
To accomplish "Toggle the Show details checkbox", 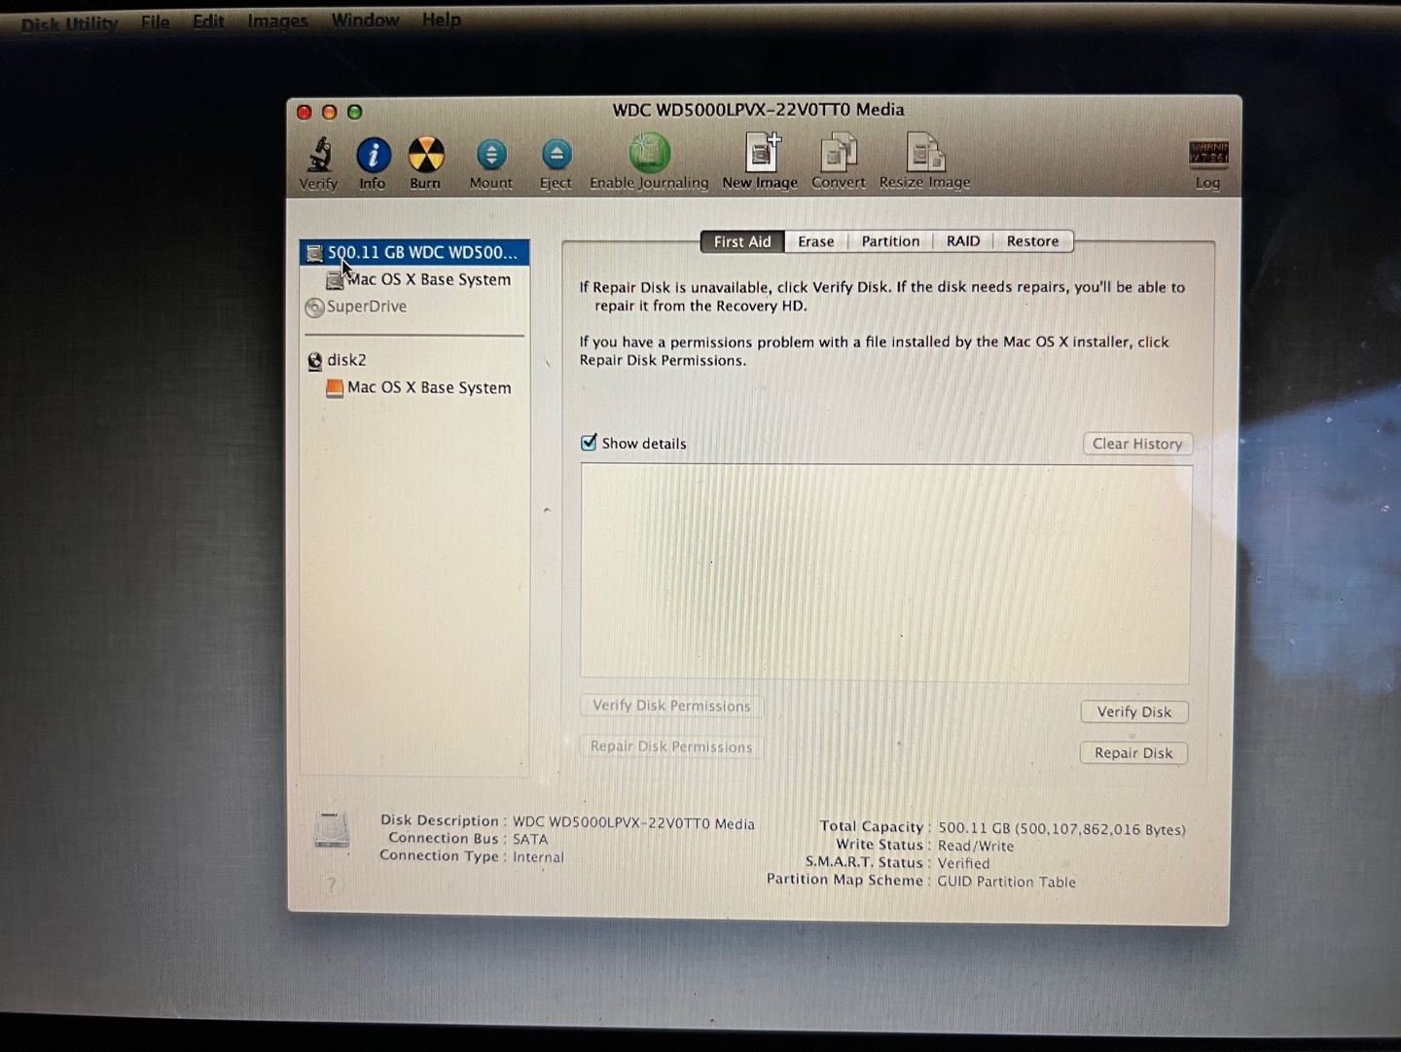I will click(x=589, y=443).
